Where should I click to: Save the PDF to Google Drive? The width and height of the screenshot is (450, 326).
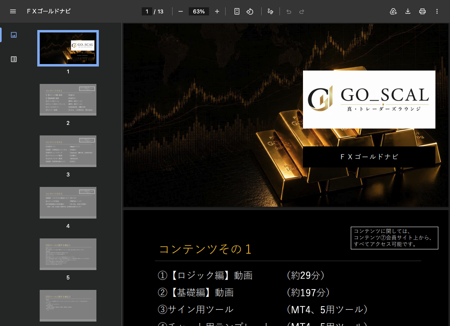(x=393, y=11)
